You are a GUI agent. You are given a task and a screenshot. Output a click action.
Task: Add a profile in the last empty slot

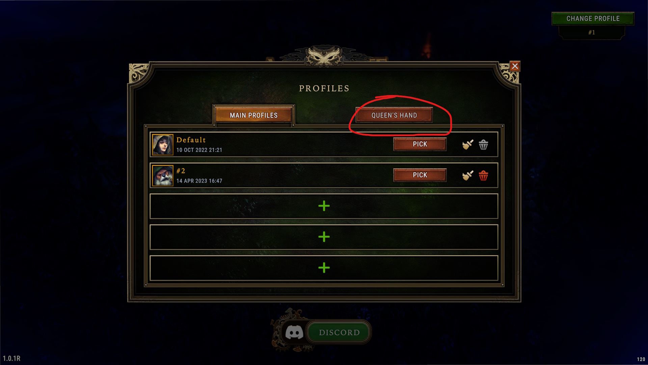pos(324,268)
